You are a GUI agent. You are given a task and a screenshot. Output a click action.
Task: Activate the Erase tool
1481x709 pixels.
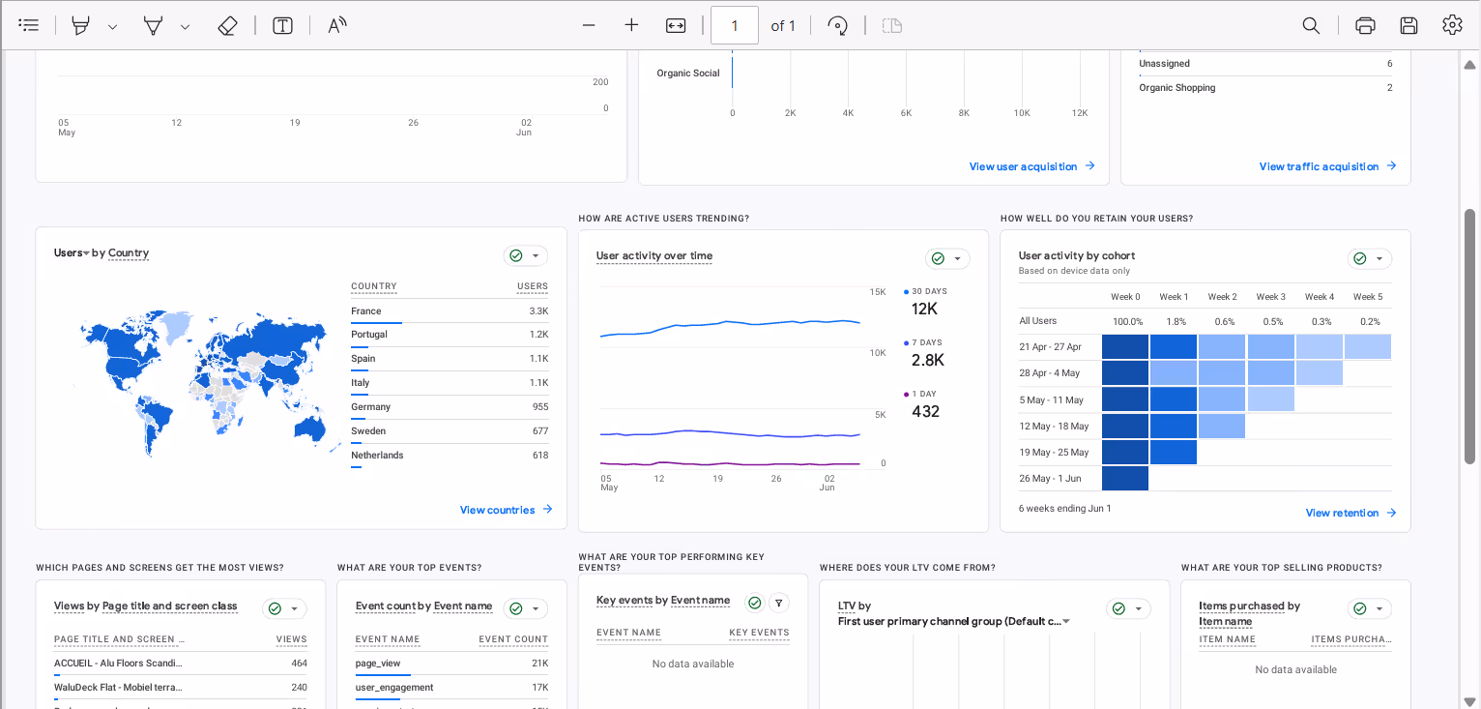[x=227, y=26]
